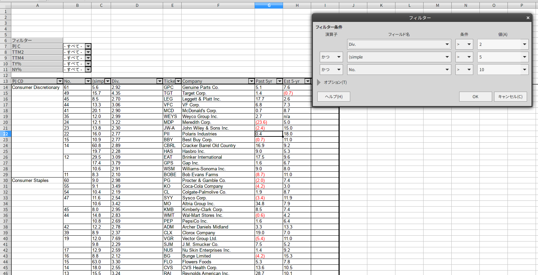Select column G header
538x275 pixels.
point(269,5)
